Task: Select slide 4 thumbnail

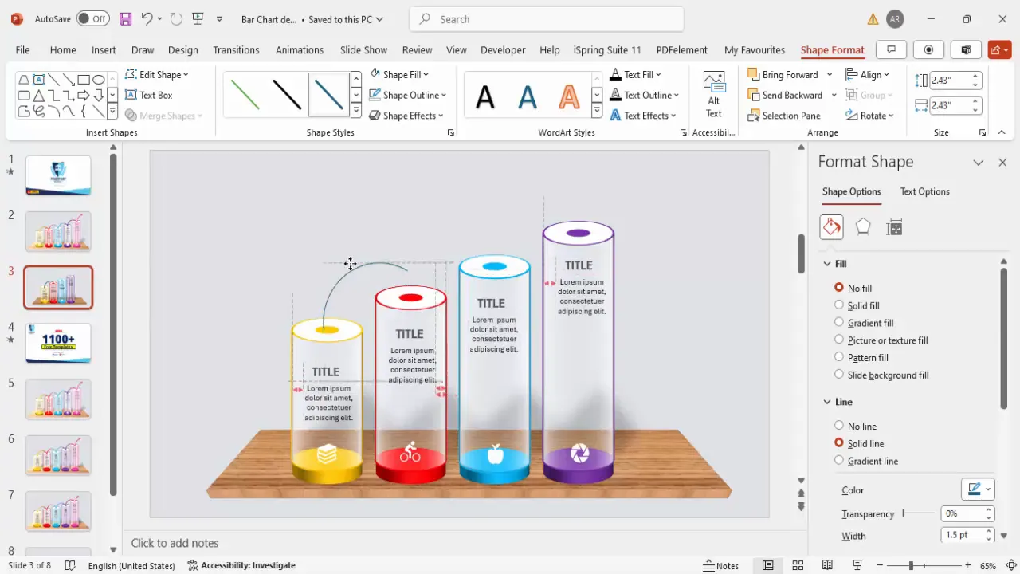Action: pos(58,343)
